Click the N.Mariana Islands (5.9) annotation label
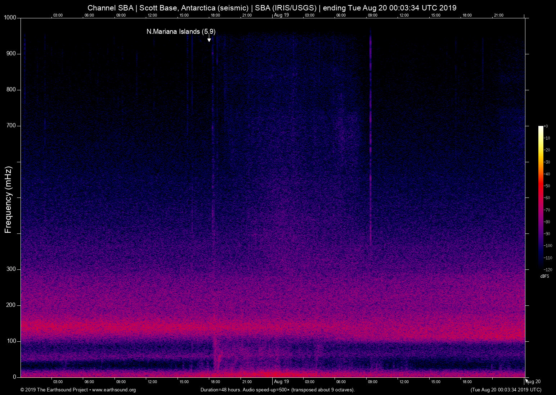Image resolution: width=556 pixels, height=395 pixels. point(181,32)
